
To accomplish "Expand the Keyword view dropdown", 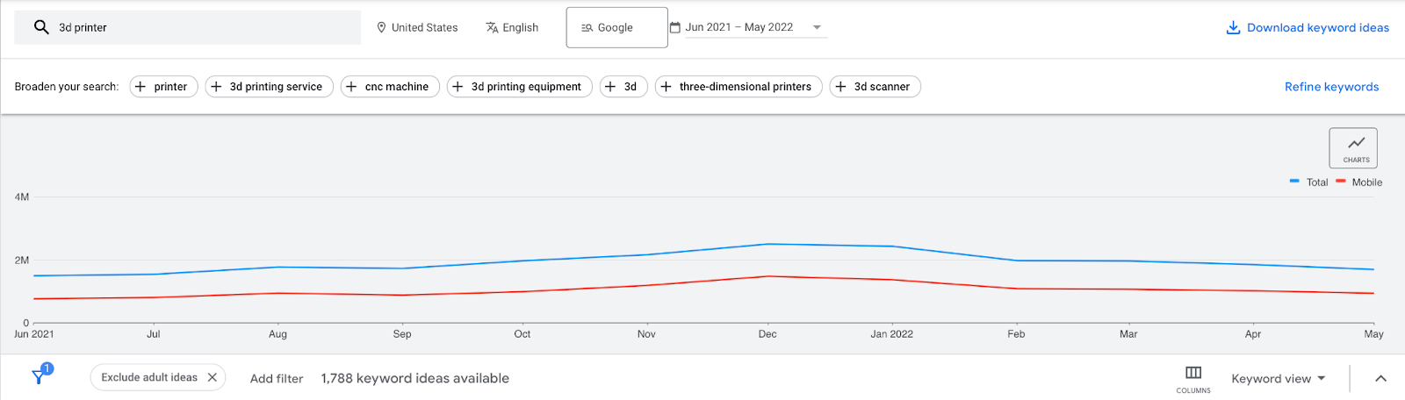I will point(1279,378).
